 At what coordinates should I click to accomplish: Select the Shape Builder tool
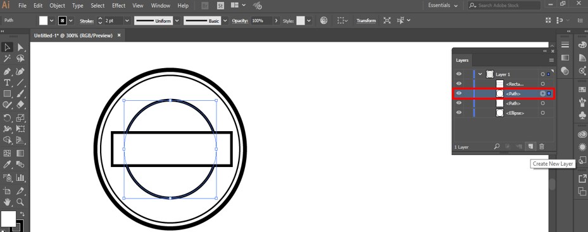point(7,141)
